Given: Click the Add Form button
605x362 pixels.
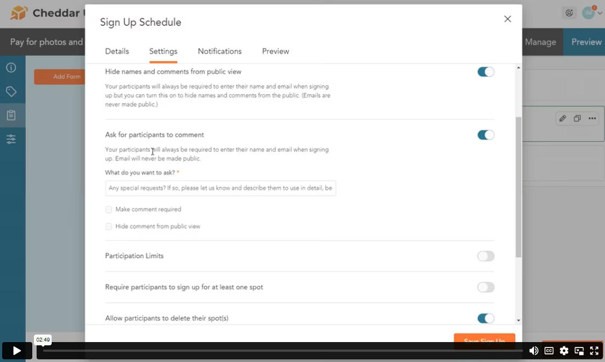Looking at the screenshot, I should (x=60, y=76).
